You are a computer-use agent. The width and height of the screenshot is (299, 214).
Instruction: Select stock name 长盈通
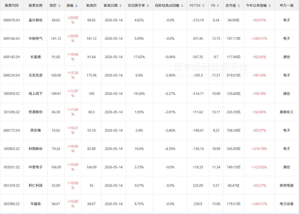click(x=35, y=57)
